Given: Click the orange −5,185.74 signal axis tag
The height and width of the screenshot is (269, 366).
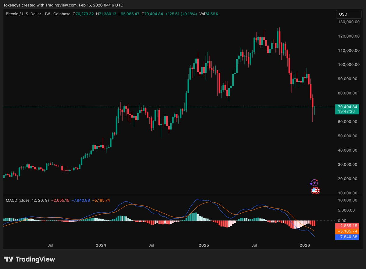Looking at the screenshot, I should tap(347, 231).
